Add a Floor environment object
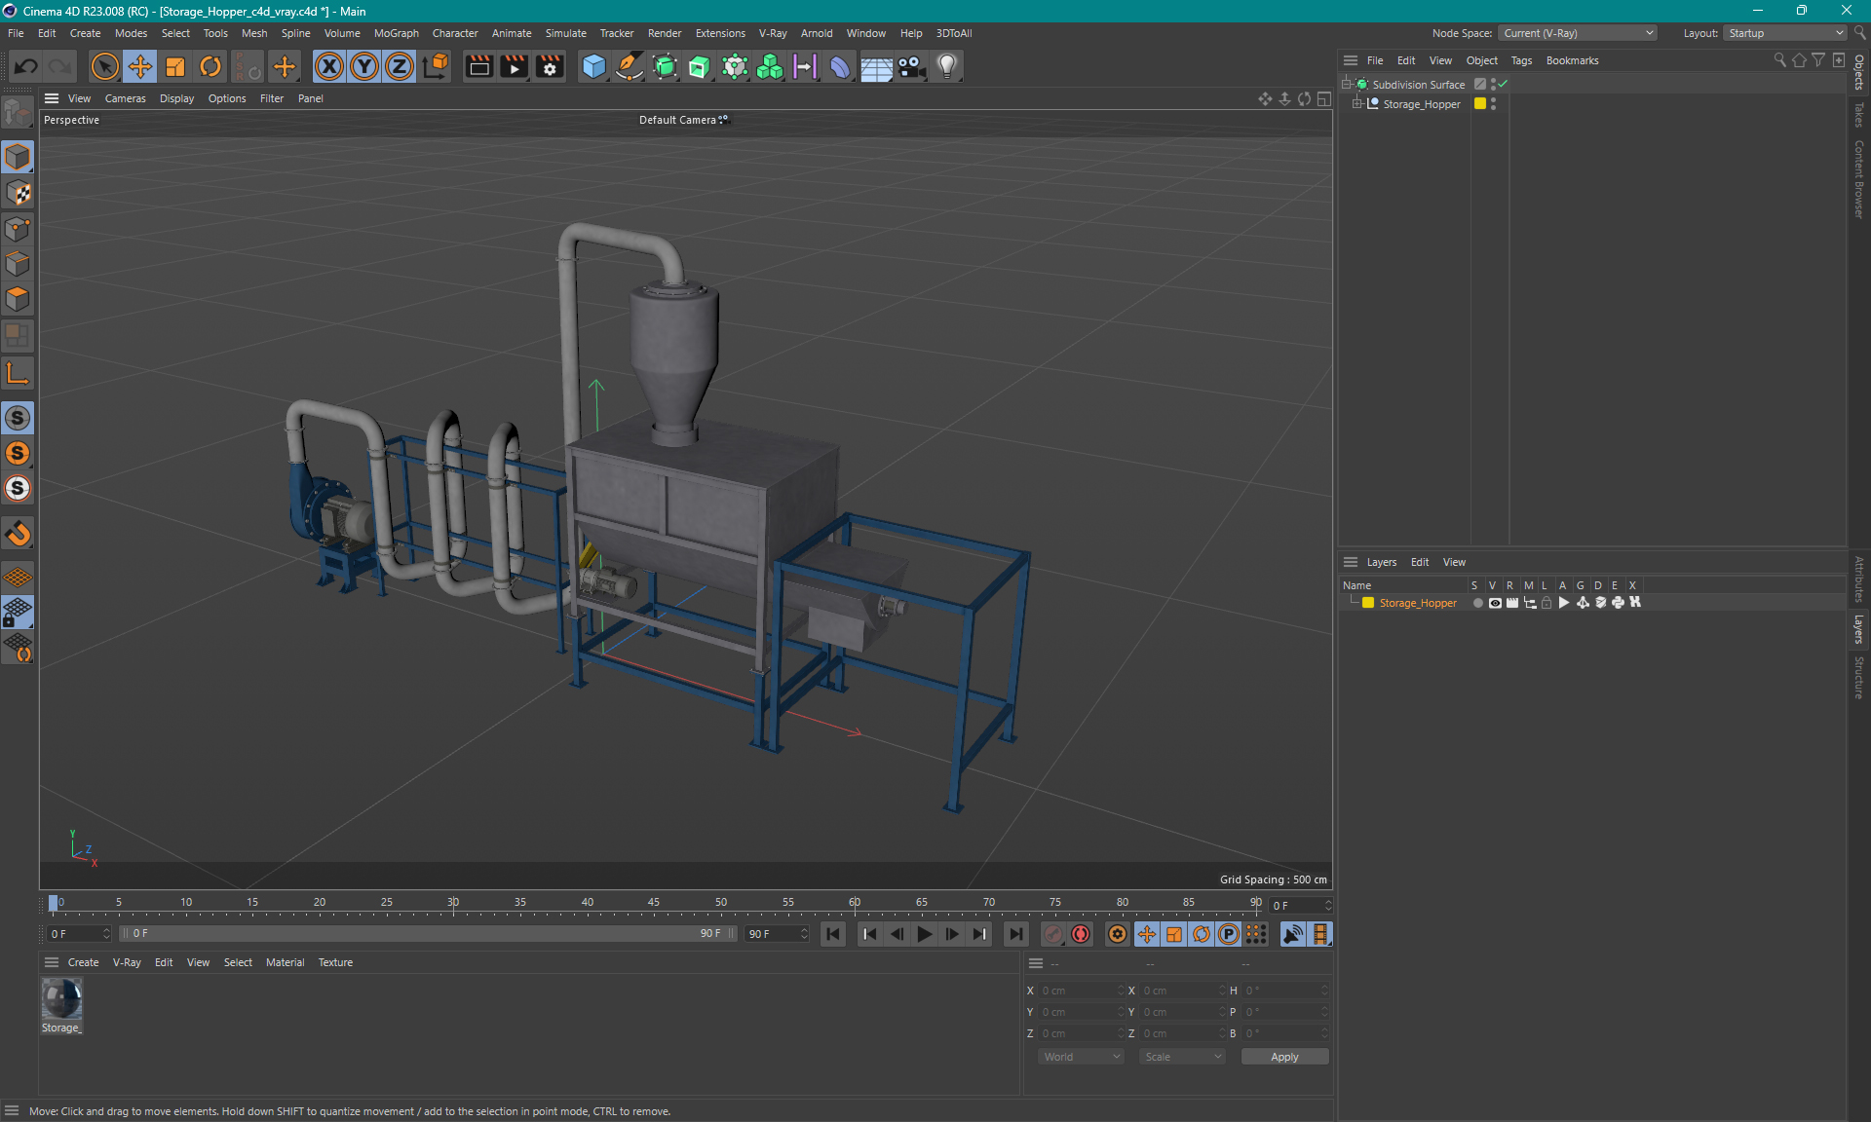The width and height of the screenshot is (1871, 1122). coord(876,66)
